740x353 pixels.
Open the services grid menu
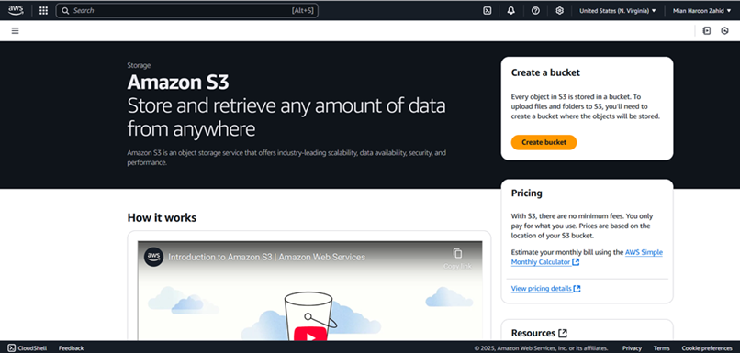43,10
